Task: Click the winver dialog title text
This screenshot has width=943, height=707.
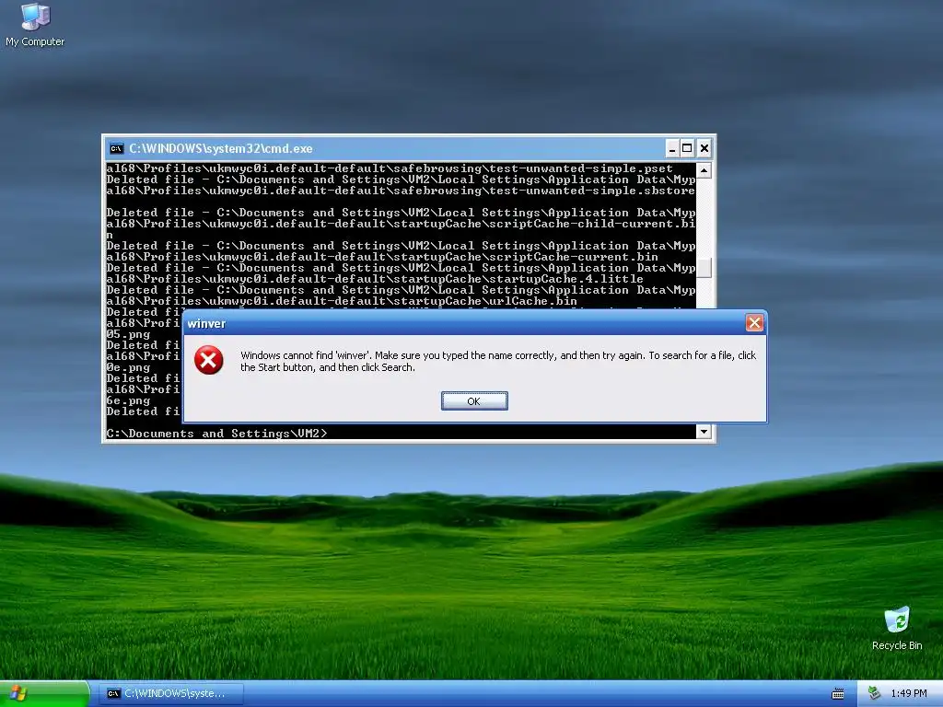Action: click(x=206, y=323)
